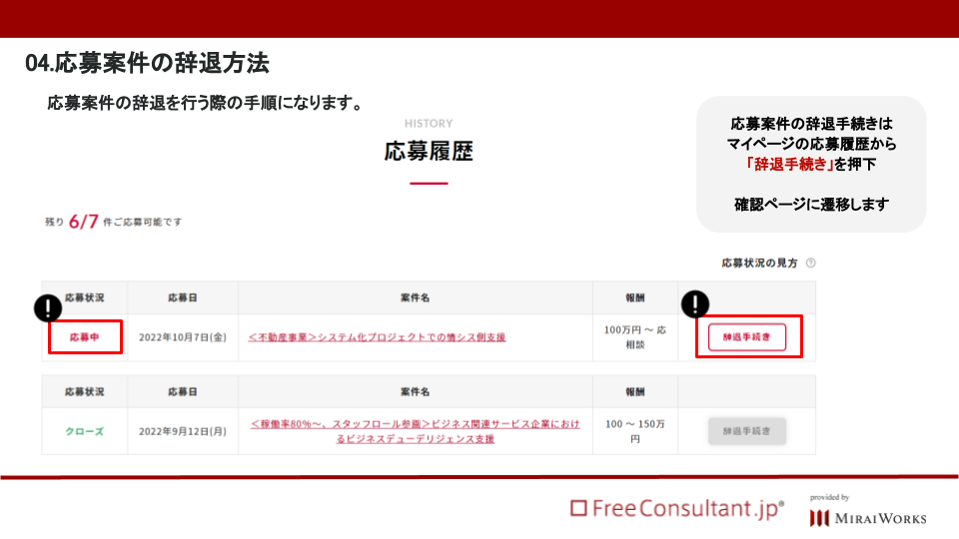Click the 100万円～応相談 reward cell
The image size is (959, 539).
click(635, 337)
